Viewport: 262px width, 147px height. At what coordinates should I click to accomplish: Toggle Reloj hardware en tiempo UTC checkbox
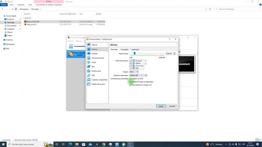[x=130, y=85]
